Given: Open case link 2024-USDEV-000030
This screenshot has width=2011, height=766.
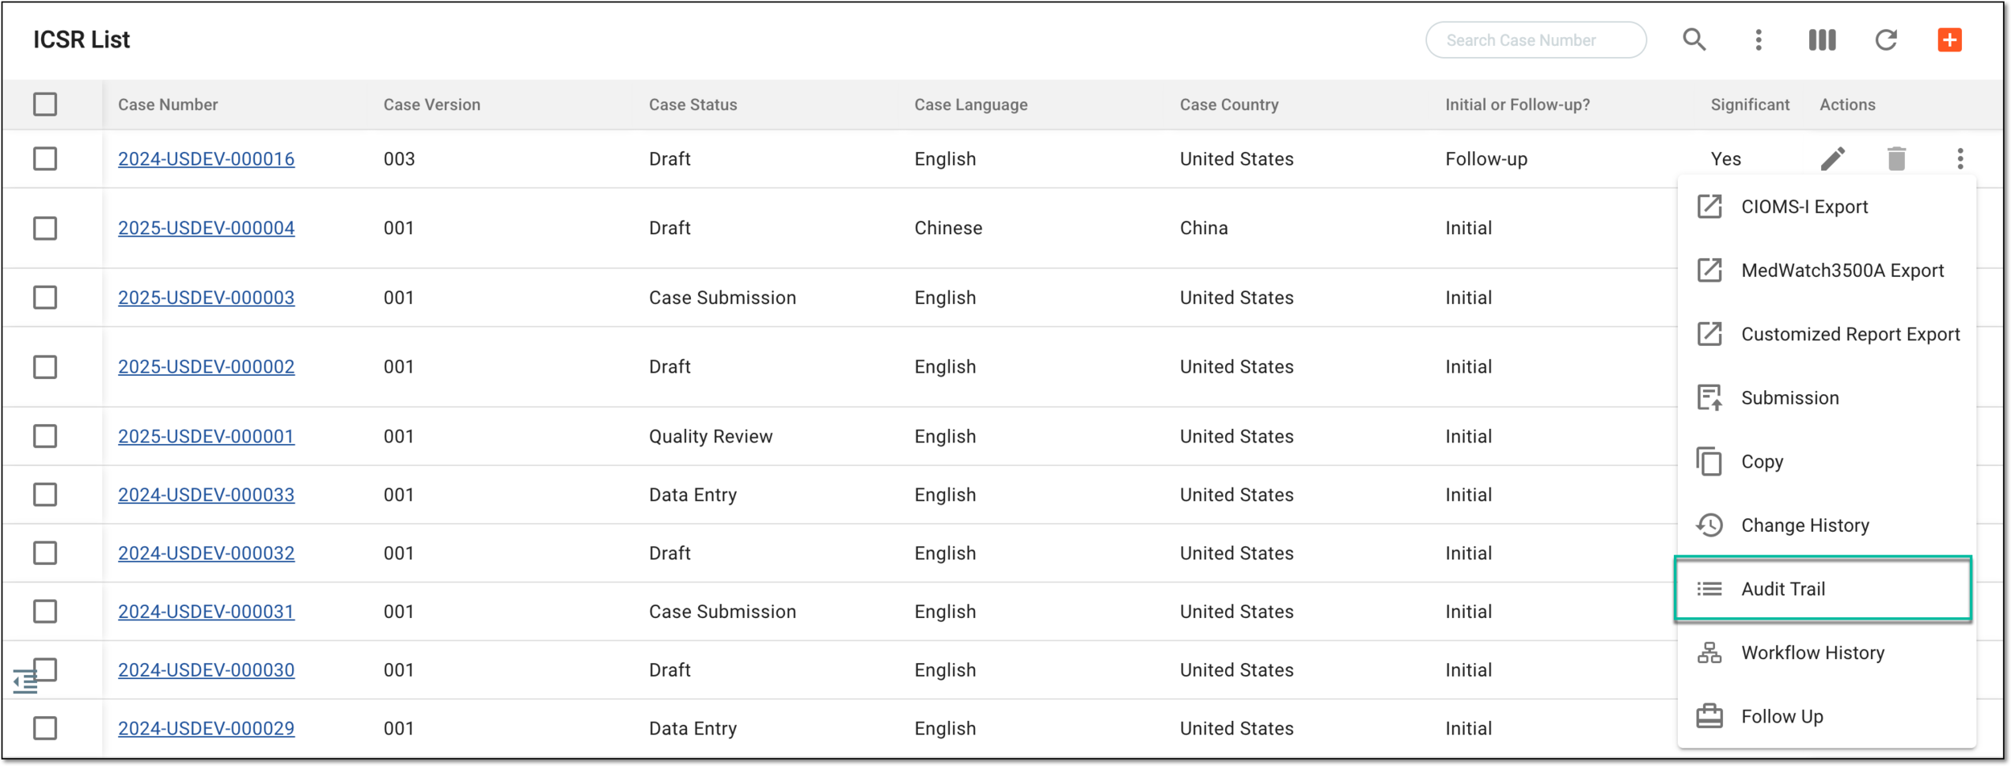Looking at the screenshot, I should pos(206,670).
